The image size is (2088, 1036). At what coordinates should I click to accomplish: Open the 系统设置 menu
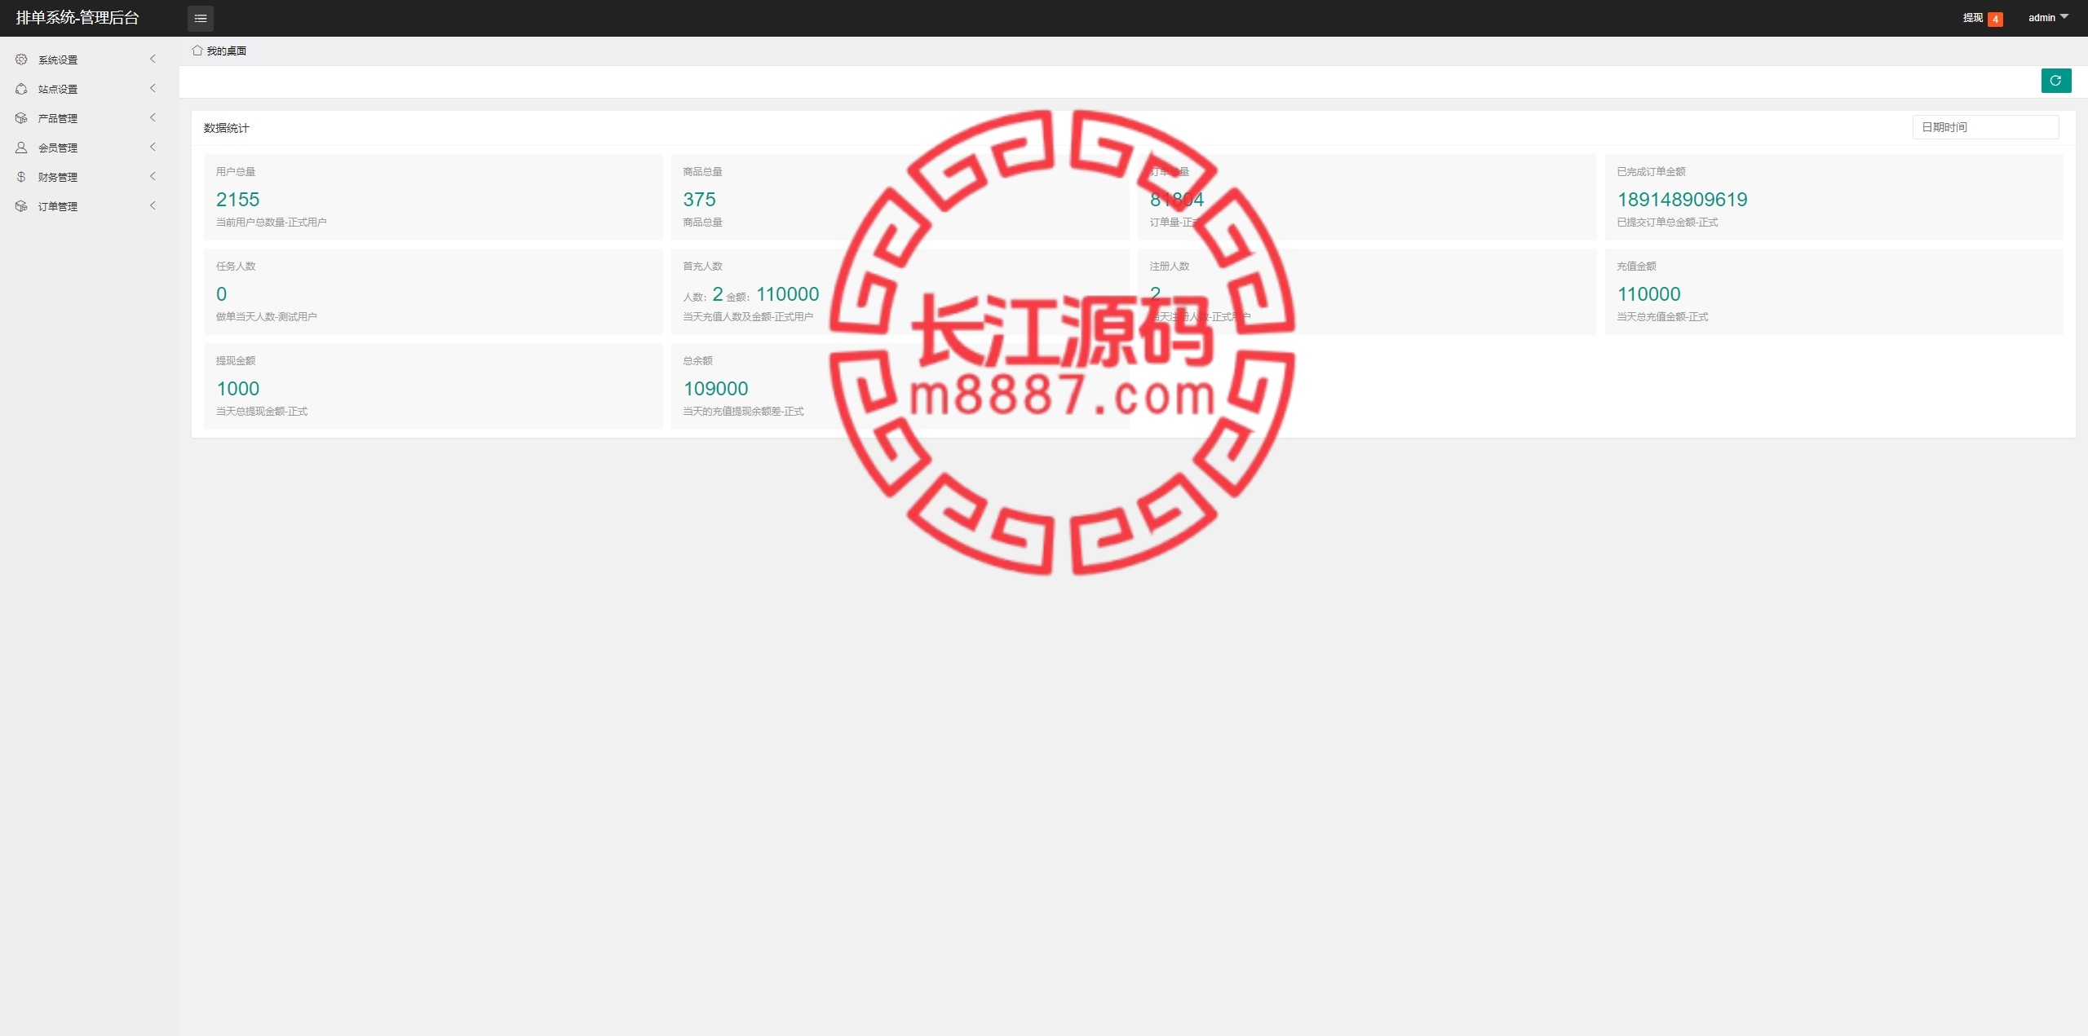89,60
